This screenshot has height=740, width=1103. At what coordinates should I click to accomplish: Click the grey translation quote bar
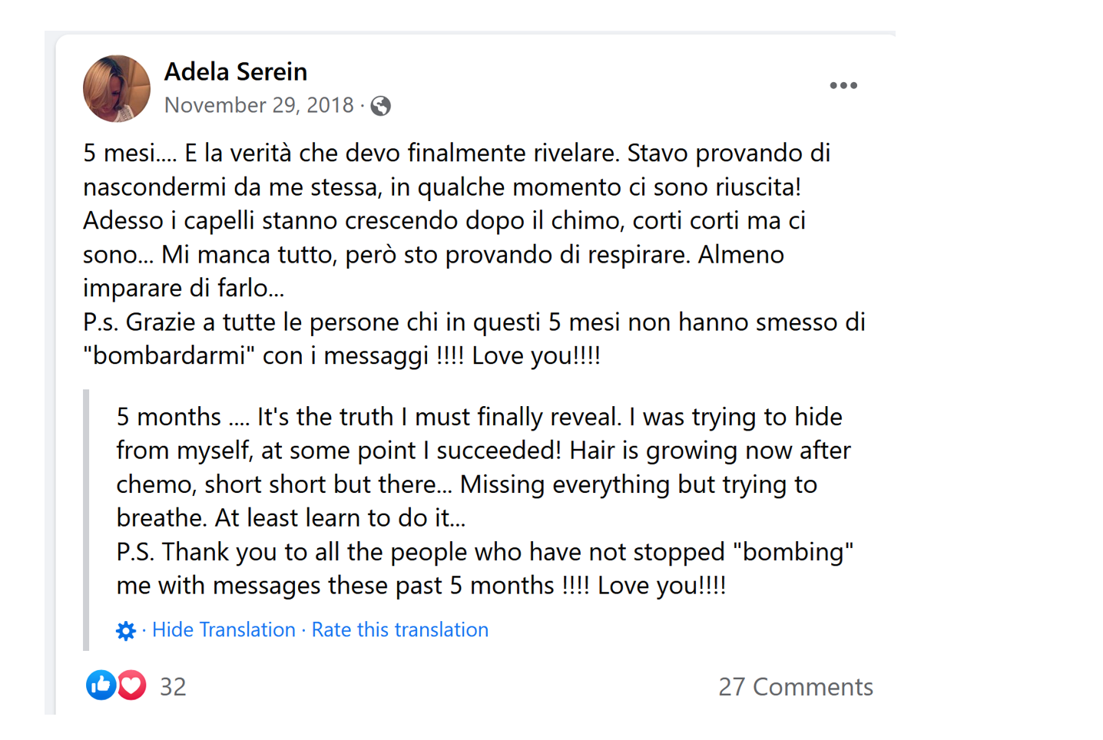tap(87, 520)
